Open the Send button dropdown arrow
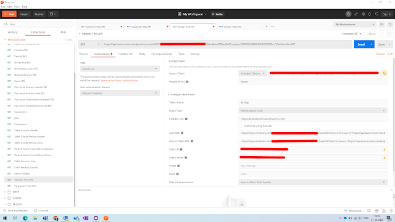Screen dimensions: 395x222 (372, 44)
